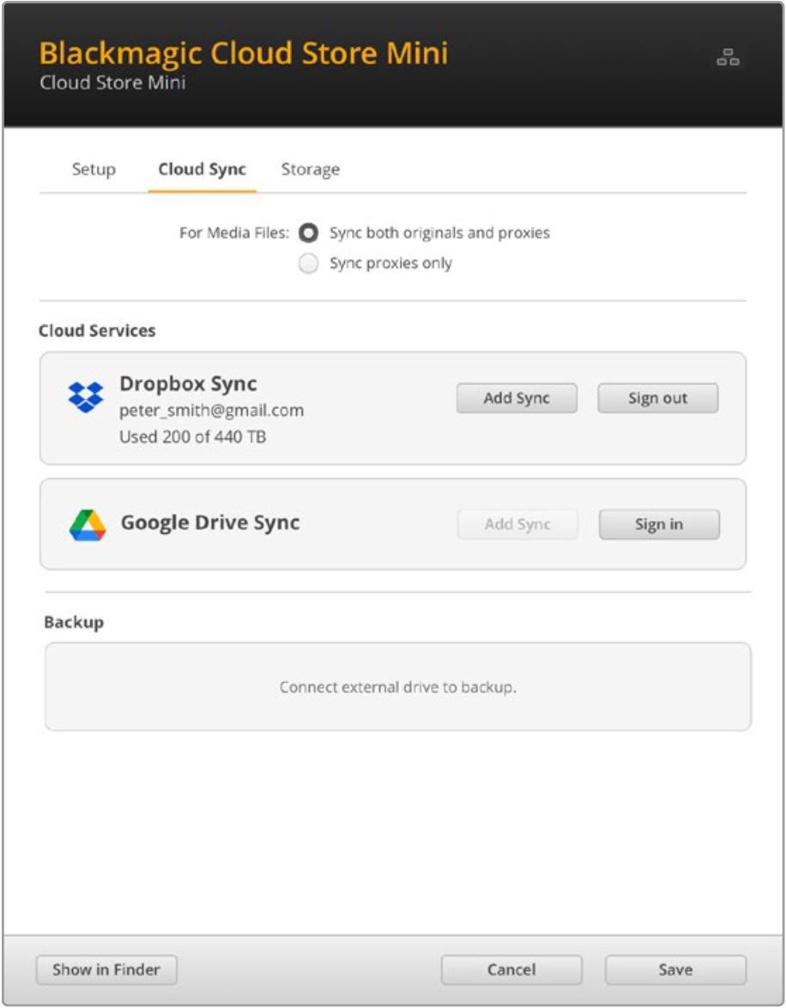The image size is (786, 1008).
Task: Open the Setup tab
Action: tap(94, 170)
